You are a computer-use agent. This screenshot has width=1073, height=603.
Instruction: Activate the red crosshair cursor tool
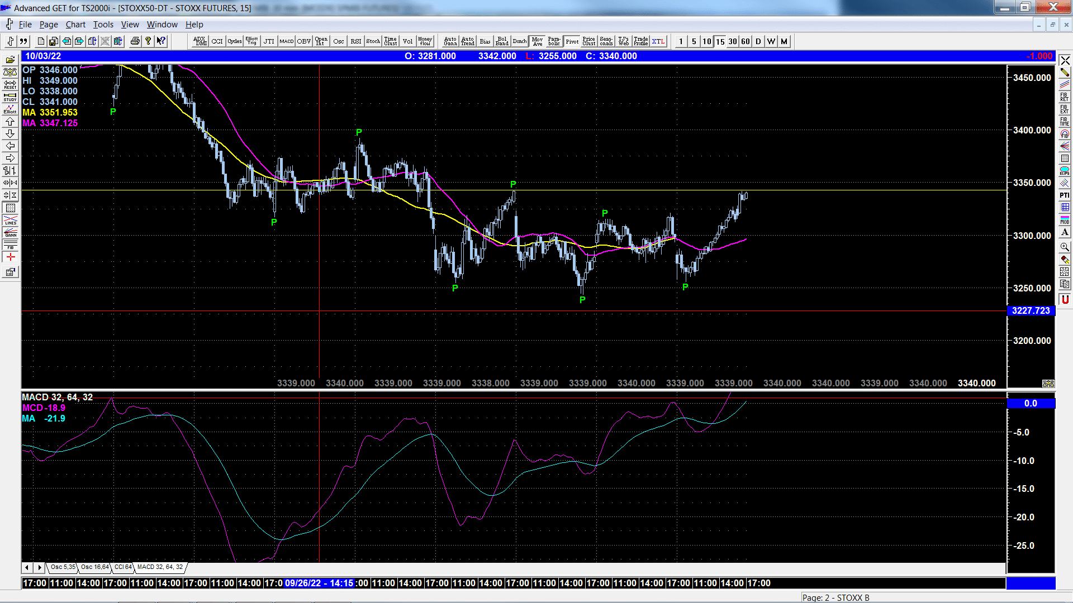(10, 257)
